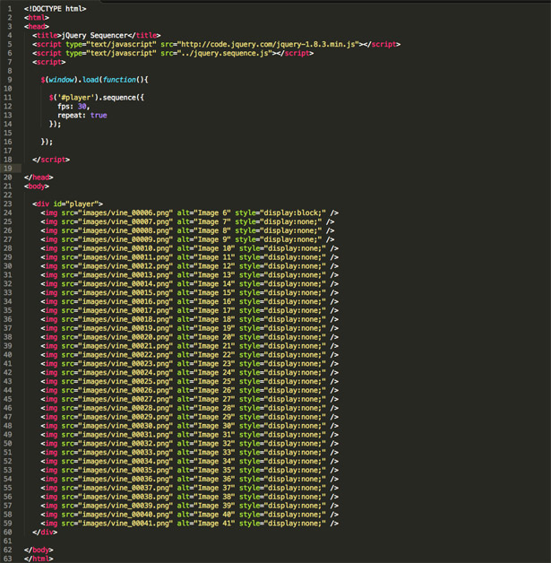Click the closing script tag on line 18

pos(51,160)
